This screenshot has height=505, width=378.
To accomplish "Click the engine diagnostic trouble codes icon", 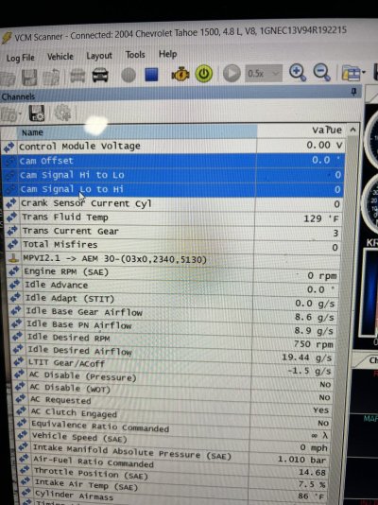I will click(x=180, y=75).
